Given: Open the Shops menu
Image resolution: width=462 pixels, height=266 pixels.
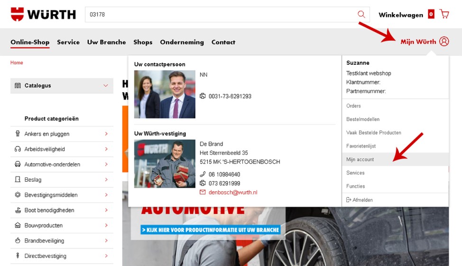Looking at the screenshot, I should (x=143, y=42).
